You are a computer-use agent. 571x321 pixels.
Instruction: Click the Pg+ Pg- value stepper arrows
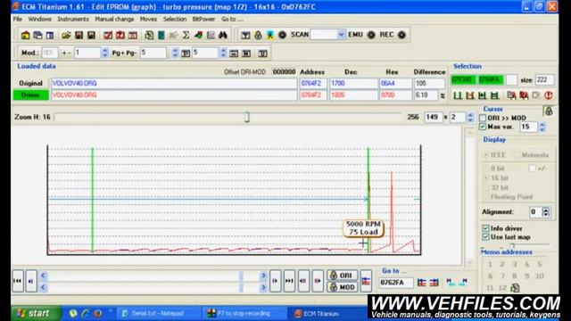[x=175, y=53]
